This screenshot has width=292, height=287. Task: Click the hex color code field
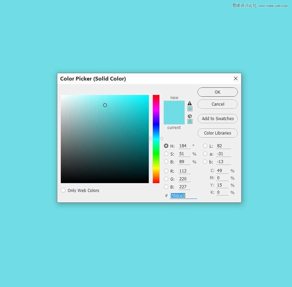[x=183, y=196]
